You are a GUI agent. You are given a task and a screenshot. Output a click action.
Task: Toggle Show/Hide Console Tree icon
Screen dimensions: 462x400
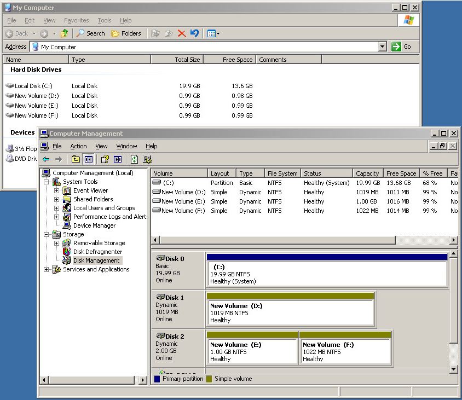coord(89,159)
